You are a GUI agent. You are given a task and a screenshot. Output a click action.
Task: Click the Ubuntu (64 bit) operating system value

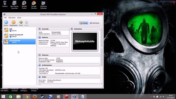coord(56,34)
